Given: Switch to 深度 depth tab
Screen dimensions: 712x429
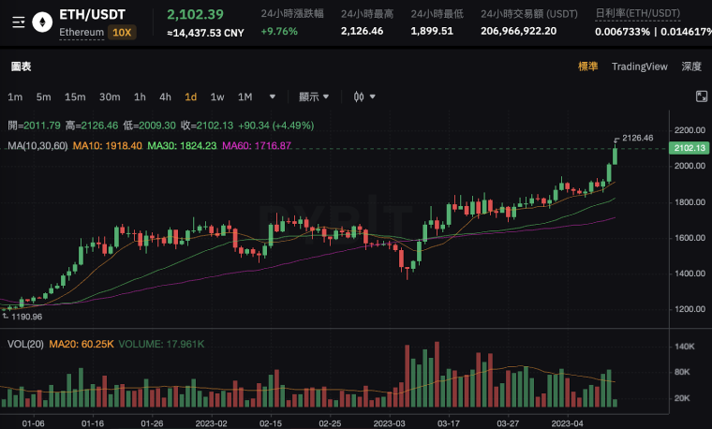Looking at the screenshot, I should point(691,67).
